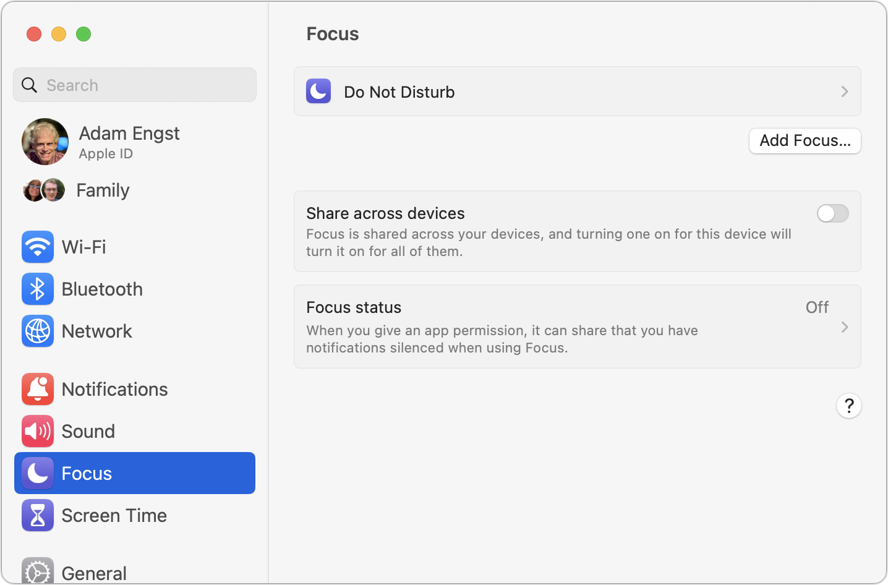Select the Notifications bell icon
The width and height of the screenshot is (888, 585).
(38, 389)
